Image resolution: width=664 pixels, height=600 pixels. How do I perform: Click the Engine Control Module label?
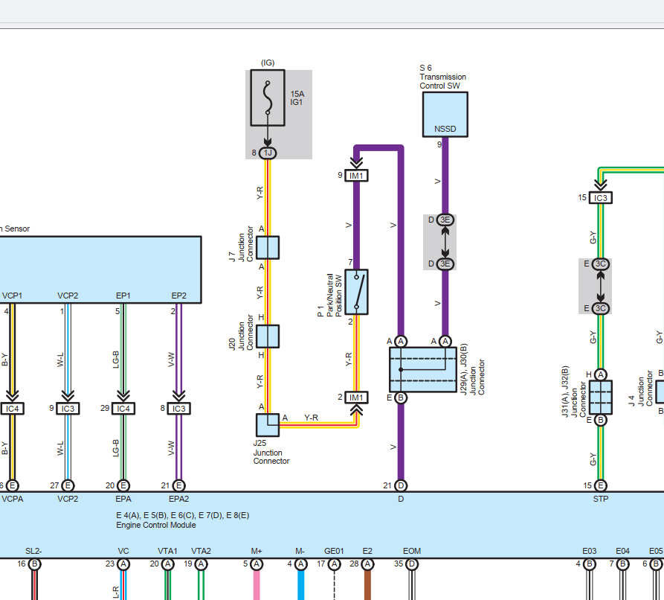(155, 525)
